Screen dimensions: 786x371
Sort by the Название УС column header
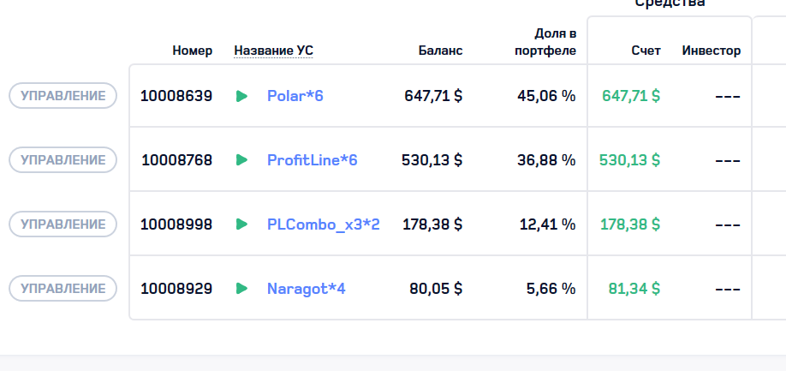[x=273, y=51]
